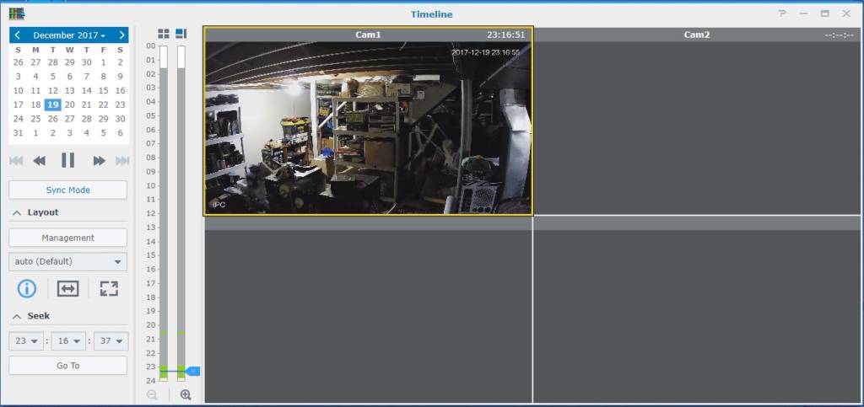Click the Timeline app icon in title bar
The image size is (864, 407).
[x=17, y=13]
